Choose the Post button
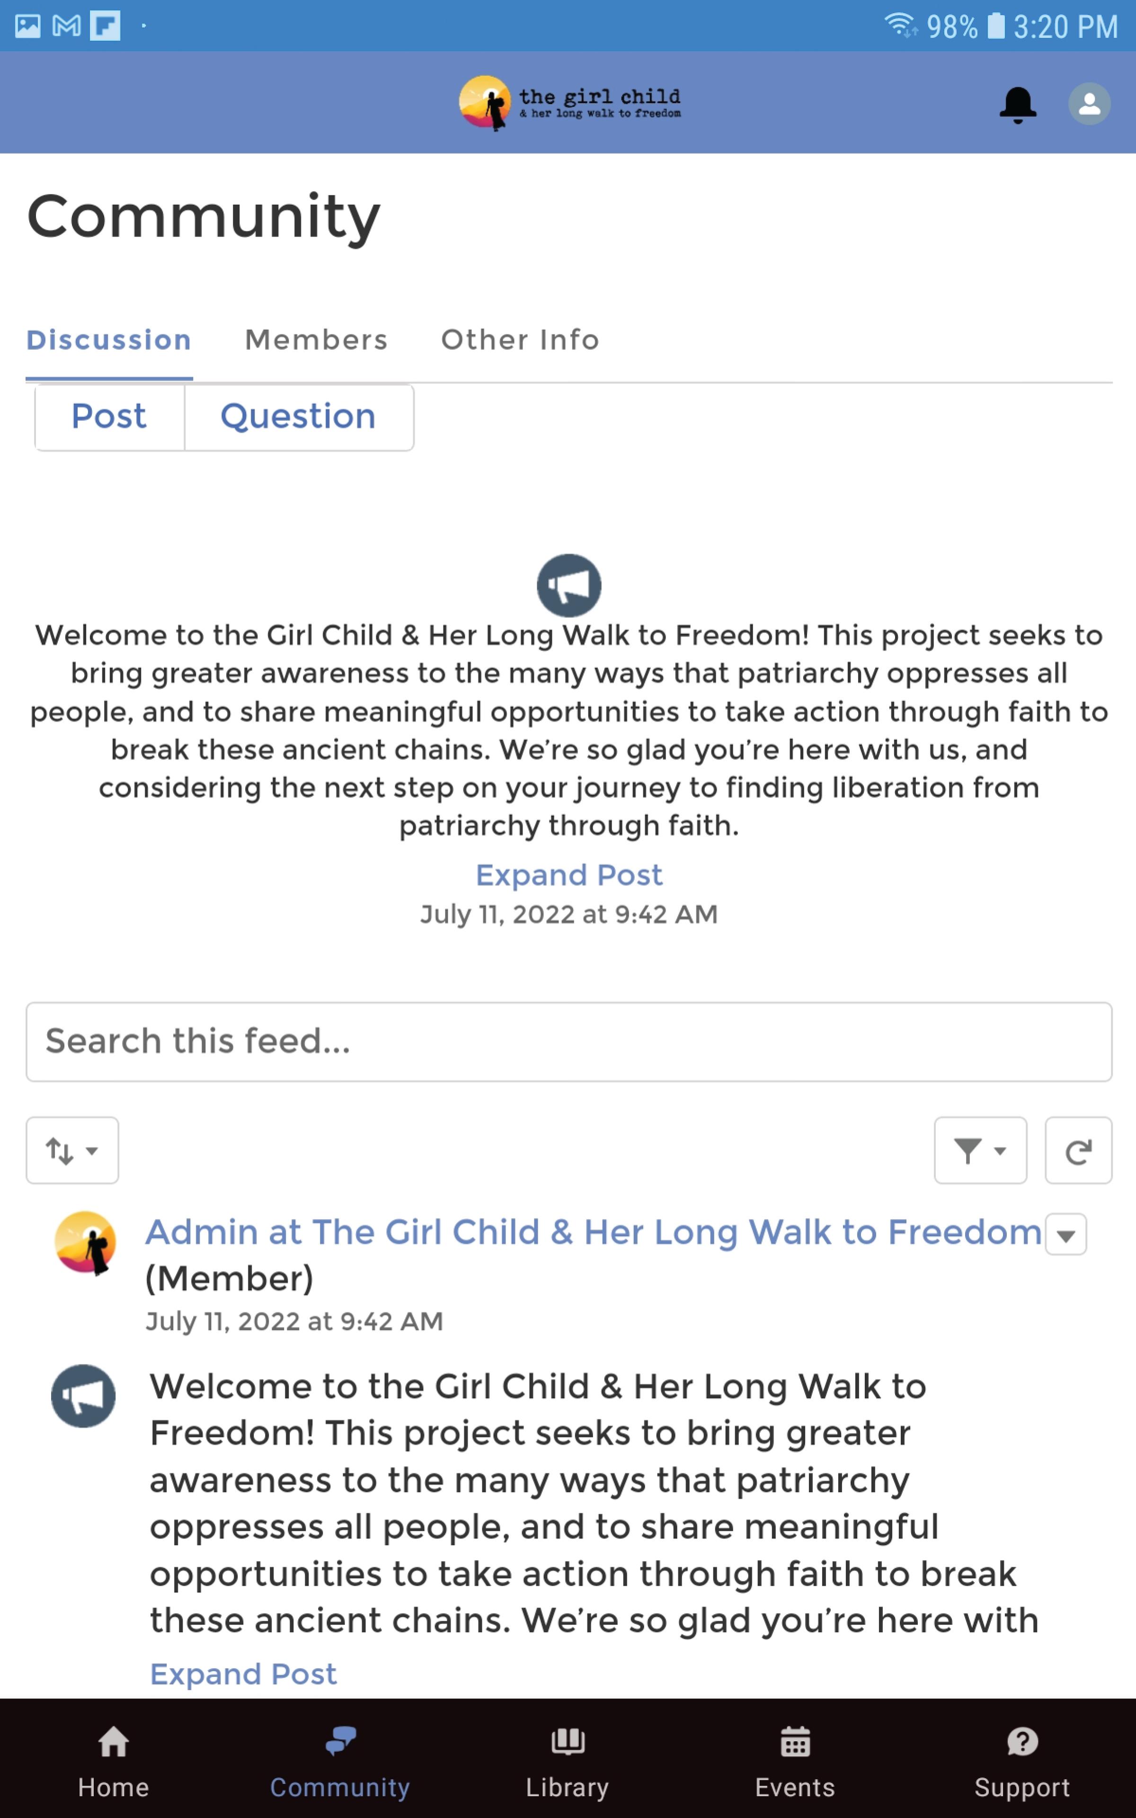Viewport: 1136px width, 1818px height. tap(109, 417)
